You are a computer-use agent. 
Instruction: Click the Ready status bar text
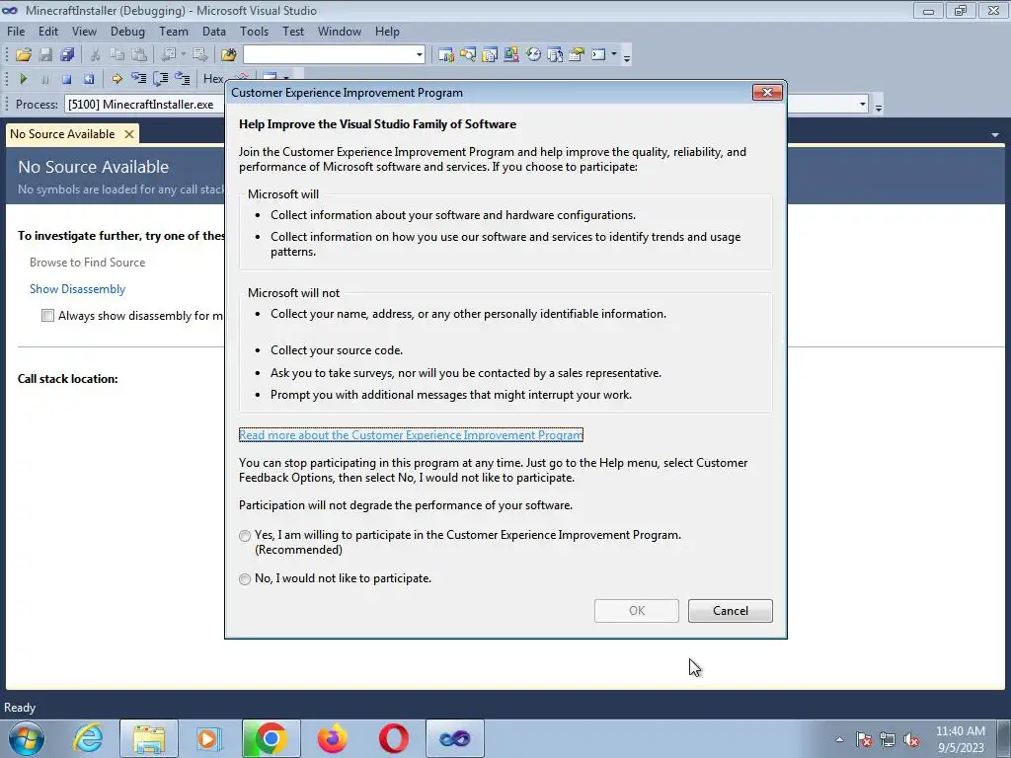pos(20,708)
